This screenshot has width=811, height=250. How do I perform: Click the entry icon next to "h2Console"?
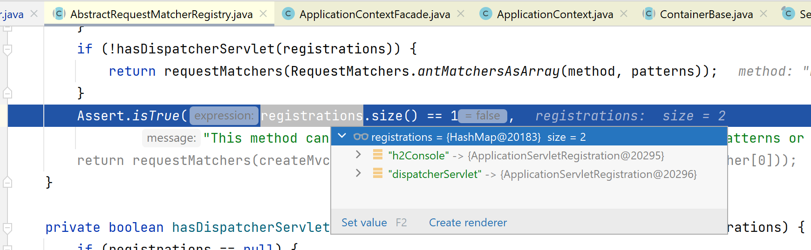[378, 155]
